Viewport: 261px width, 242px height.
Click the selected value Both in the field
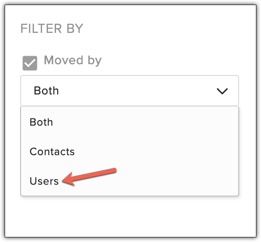click(x=46, y=91)
